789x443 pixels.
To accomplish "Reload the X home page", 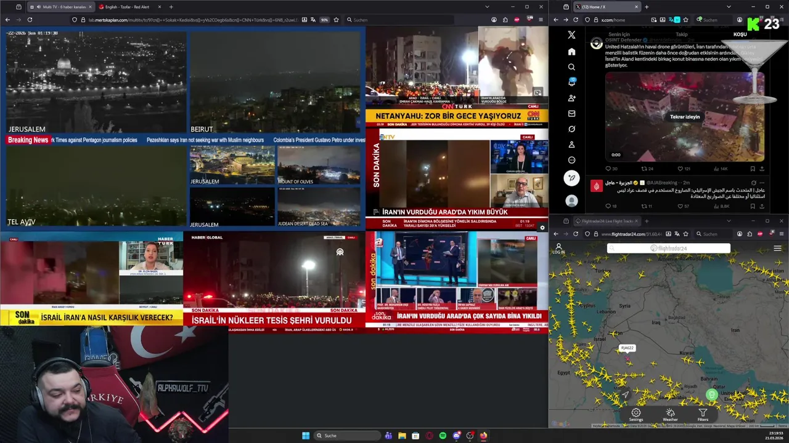I will pyautogui.click(x=576, y=20).
